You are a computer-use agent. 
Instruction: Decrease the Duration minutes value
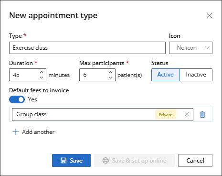click(x=42, y=77)
